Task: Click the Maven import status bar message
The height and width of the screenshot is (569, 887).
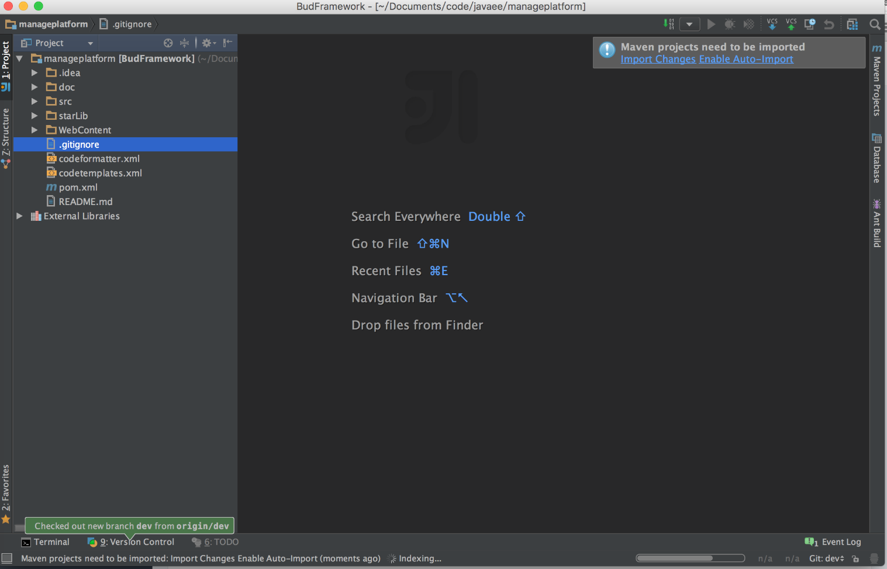Action: coord(201,558)
